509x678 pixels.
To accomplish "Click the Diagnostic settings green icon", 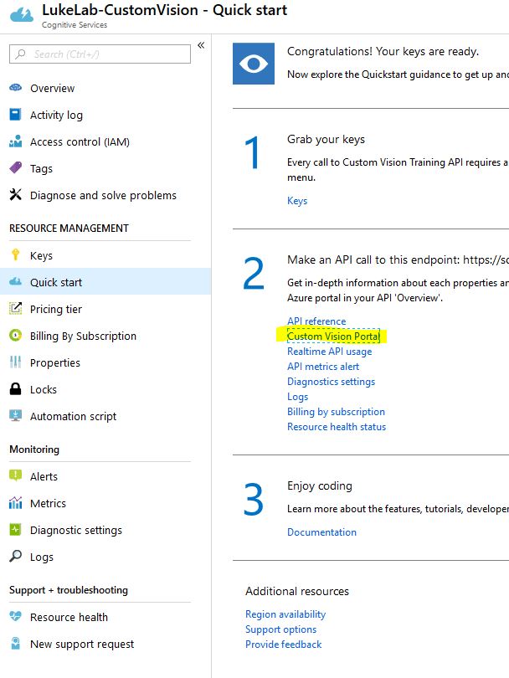I will pos(16,529).
